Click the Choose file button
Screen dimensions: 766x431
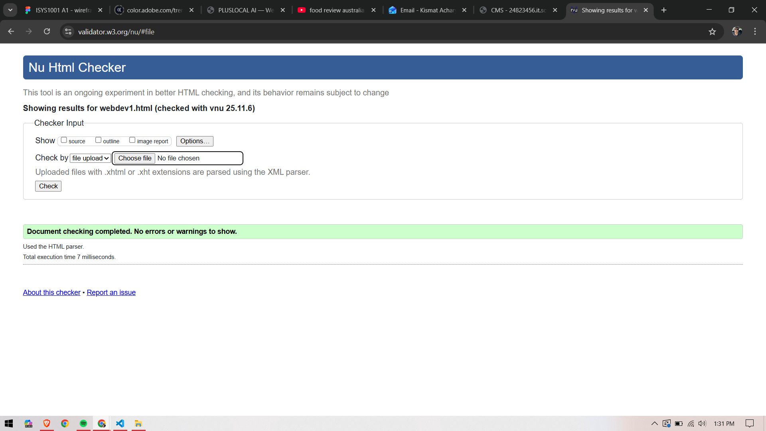[135, 158]
